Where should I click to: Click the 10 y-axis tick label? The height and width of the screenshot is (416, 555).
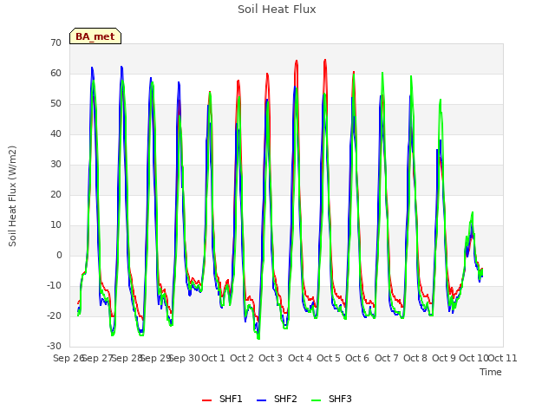55,225
